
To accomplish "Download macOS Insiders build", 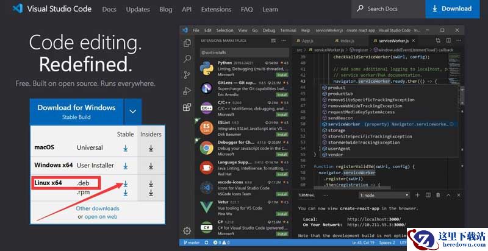I will [x=151, y=148].
